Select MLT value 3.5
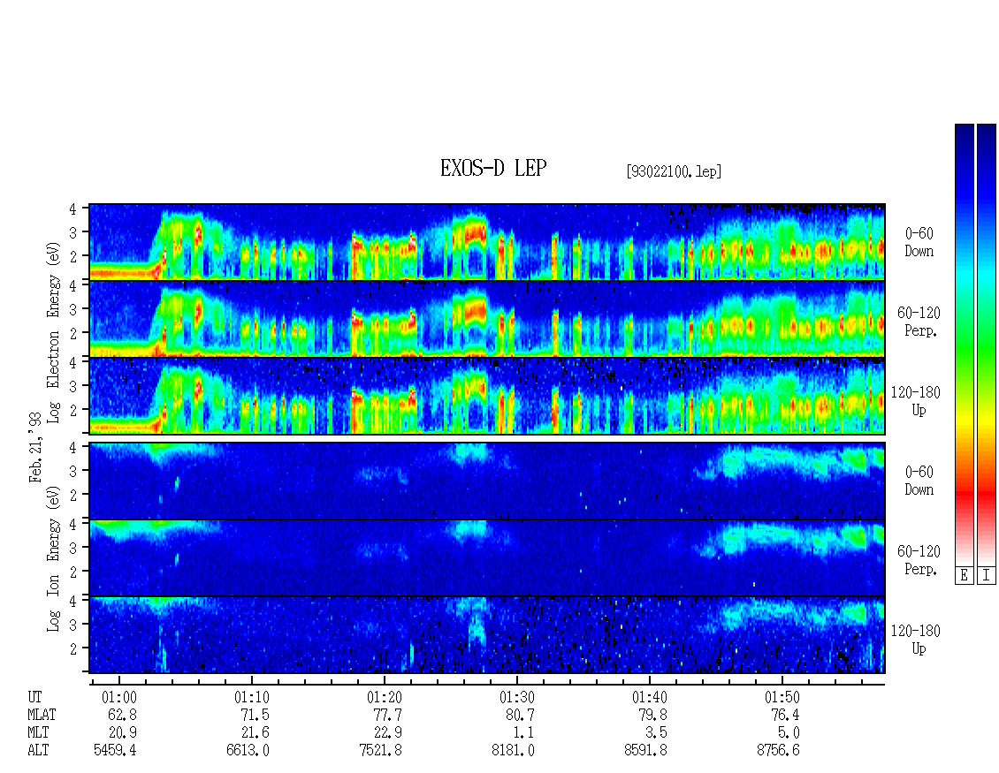The height and width of the screenshot is (773, 999). click(656, 733)
